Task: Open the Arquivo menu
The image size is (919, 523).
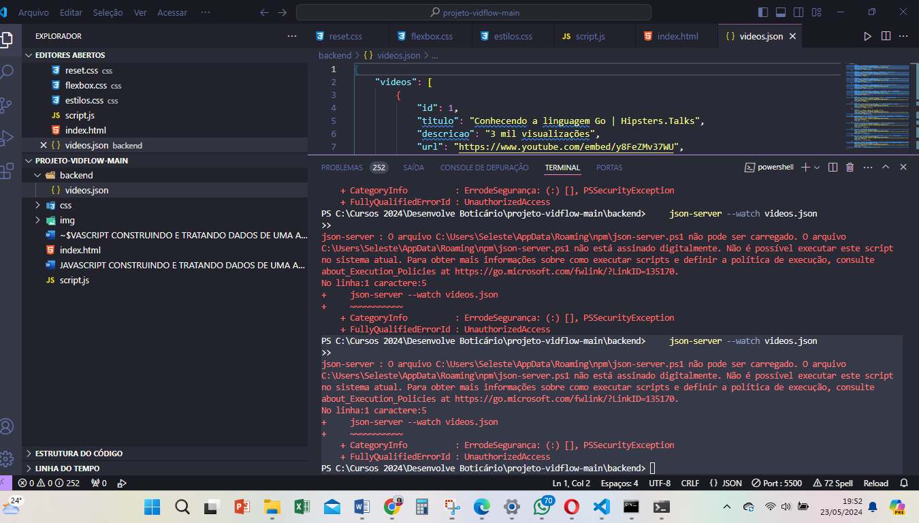Action: 33,12
